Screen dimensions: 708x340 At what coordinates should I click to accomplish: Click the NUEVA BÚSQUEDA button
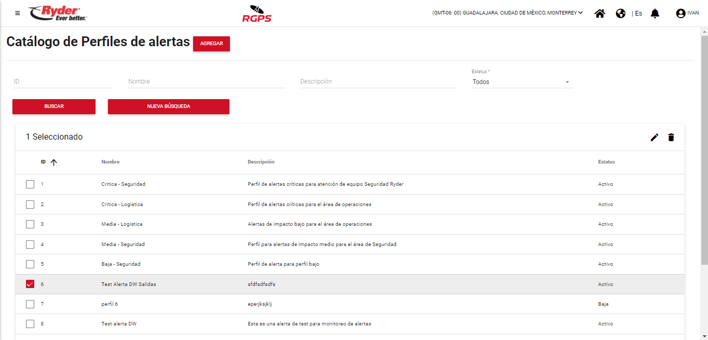168,106
